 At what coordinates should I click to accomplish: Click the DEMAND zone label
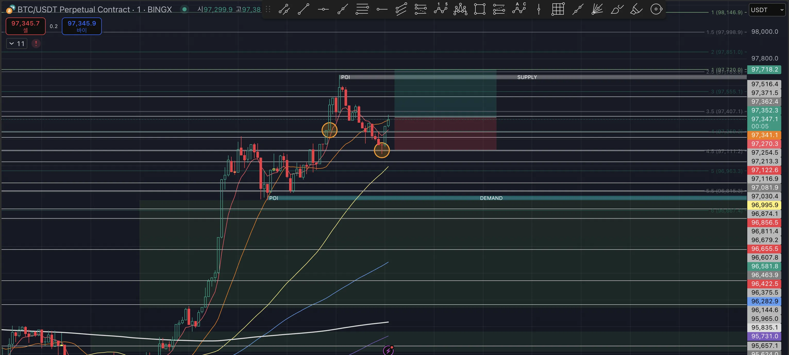[x=491, y=198]
